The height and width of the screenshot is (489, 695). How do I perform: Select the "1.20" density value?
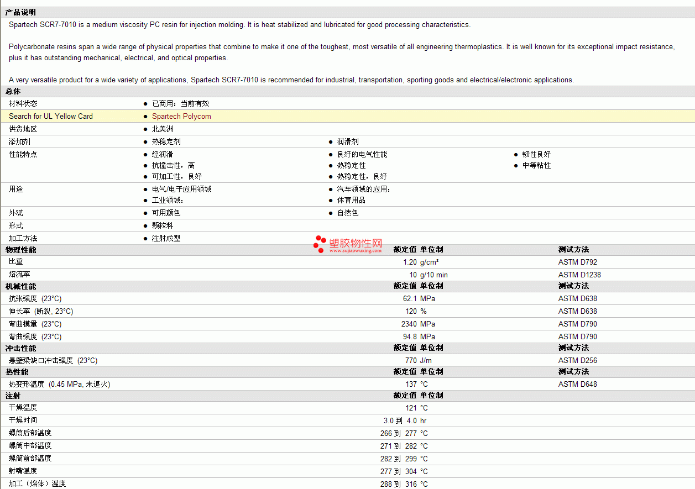tap(410, 262)
